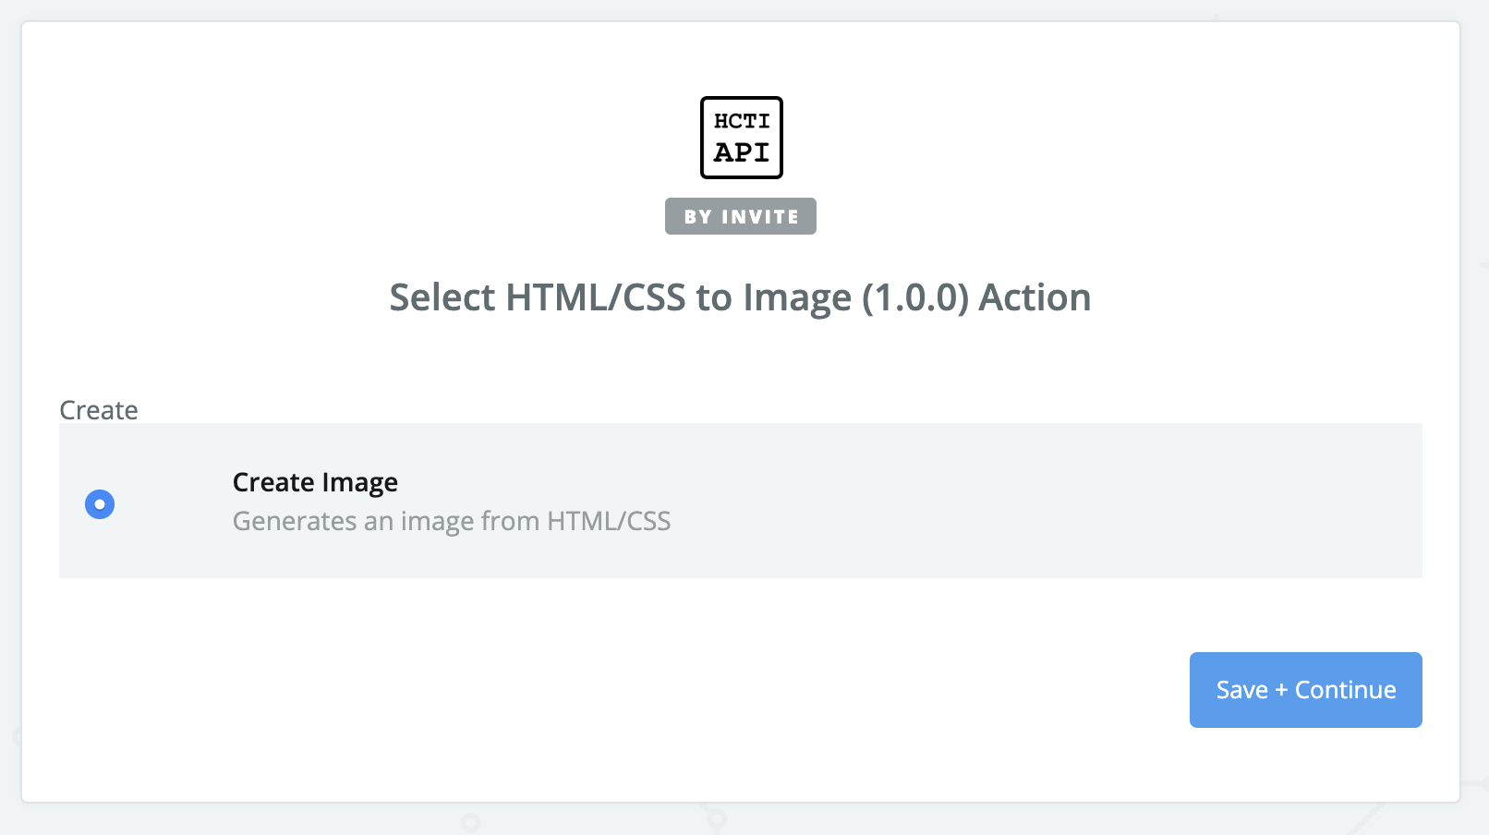Click the BY INVITE badge
Image resolution: width=1489 pixels, height=835 pixels.
pyautogui.click(x=741, y=216)
